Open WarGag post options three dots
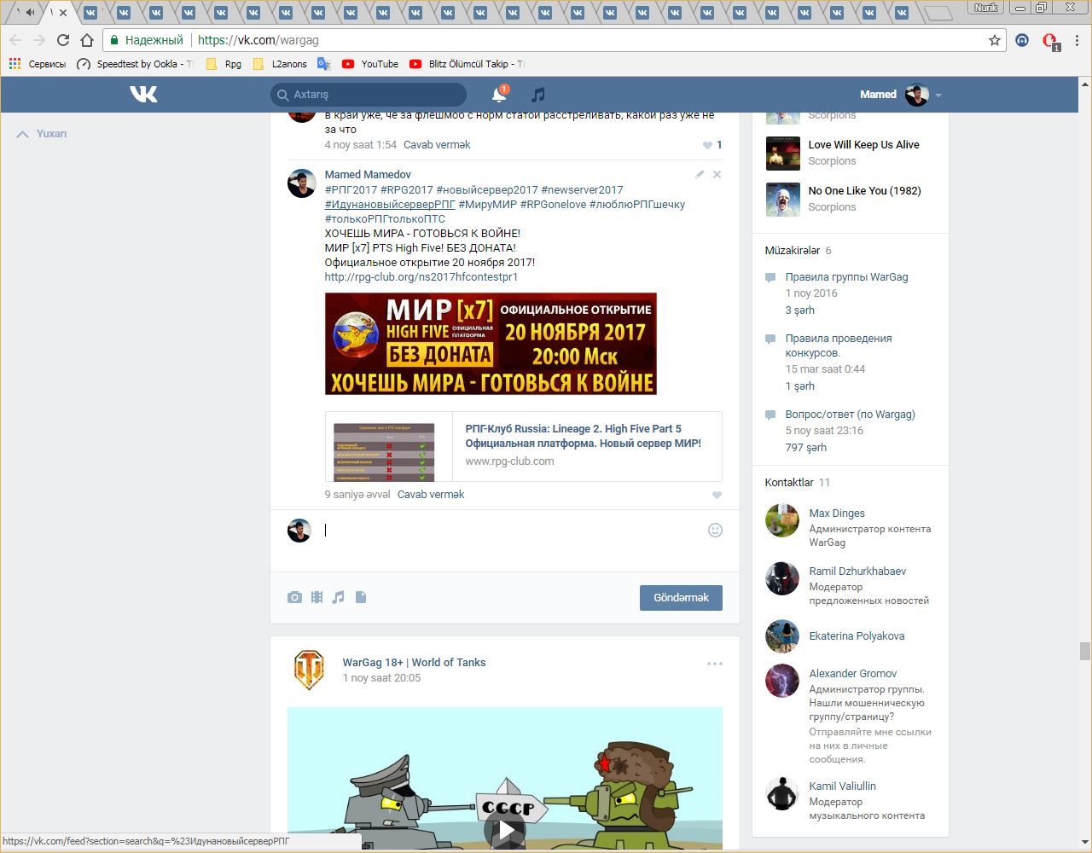The width and height of the screenshot is (1092, 853). click(x=714, y=664)
